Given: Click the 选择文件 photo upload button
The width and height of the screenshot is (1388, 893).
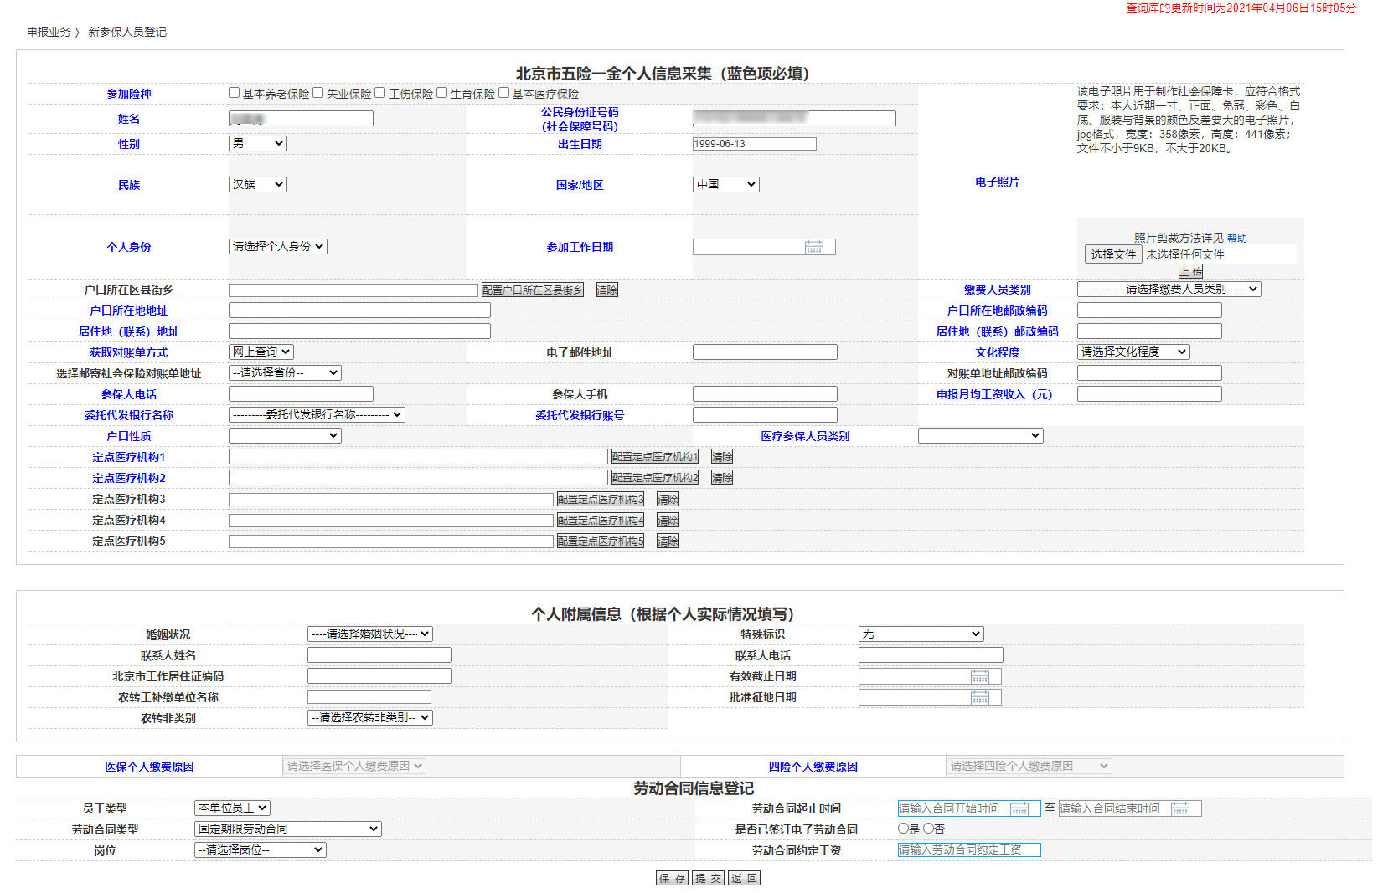Looking at the screenshot, I should tap(1112, 254).
